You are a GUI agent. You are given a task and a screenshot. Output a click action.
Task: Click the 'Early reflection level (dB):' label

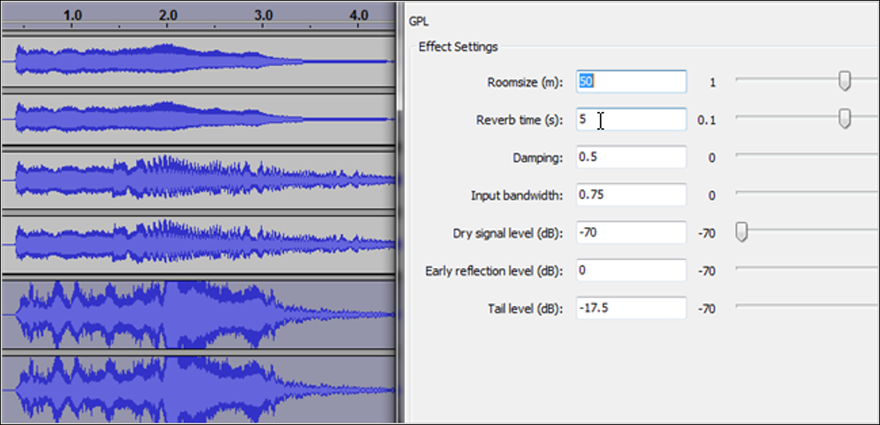click(494, 271)
